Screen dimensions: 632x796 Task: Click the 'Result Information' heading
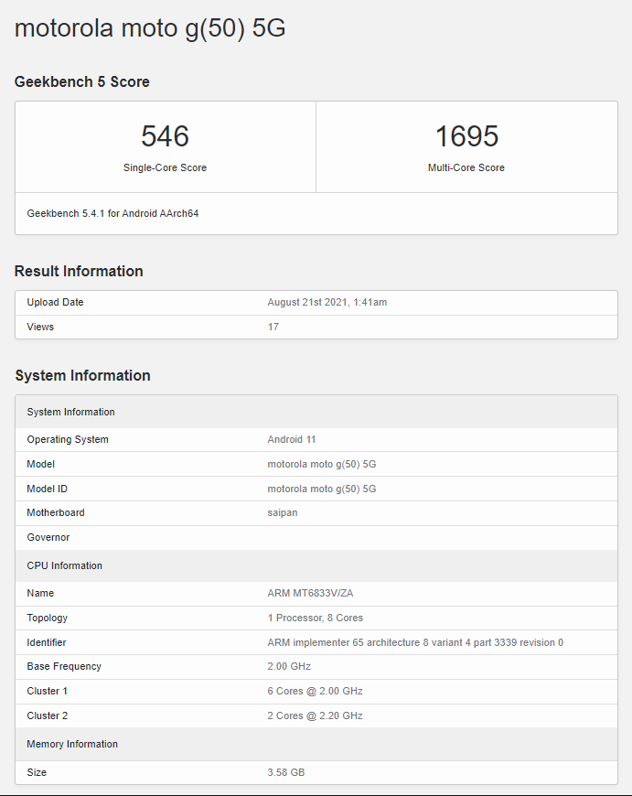79,271
